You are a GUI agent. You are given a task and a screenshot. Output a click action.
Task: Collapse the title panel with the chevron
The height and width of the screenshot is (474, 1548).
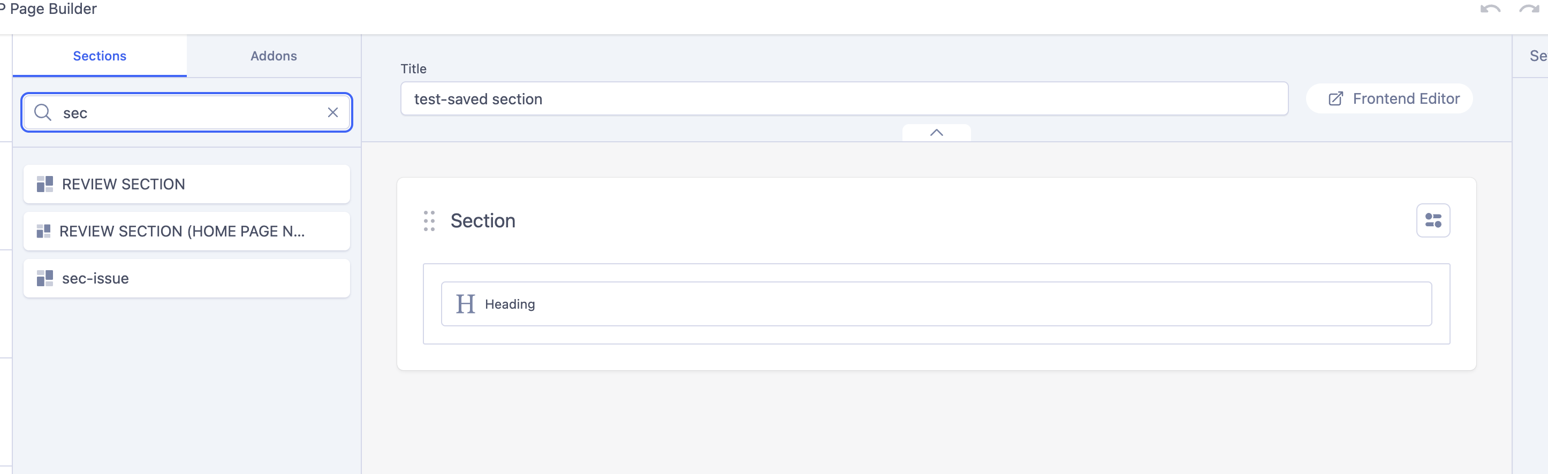(x=936, y=133)
